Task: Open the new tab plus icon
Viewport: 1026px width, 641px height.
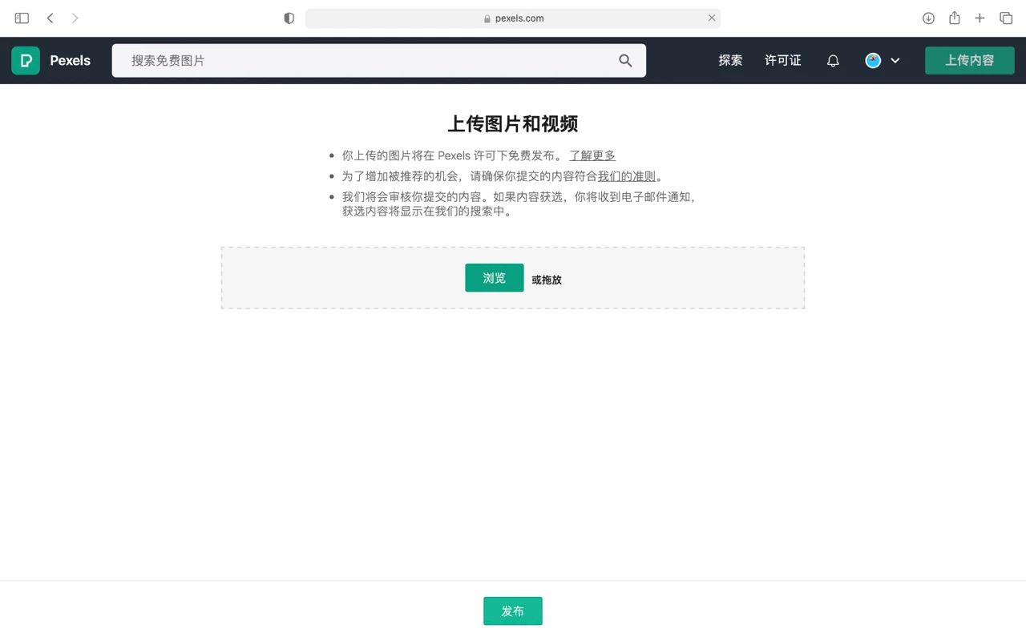Action: (x=980, y=18)
